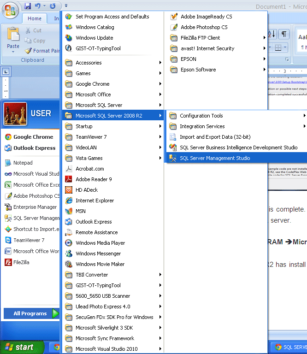Image resolution: width=307 pixels, height=354 pixels.
Task: Open pinned Google Chrome in Start menu
Action: tap(31, 137)
